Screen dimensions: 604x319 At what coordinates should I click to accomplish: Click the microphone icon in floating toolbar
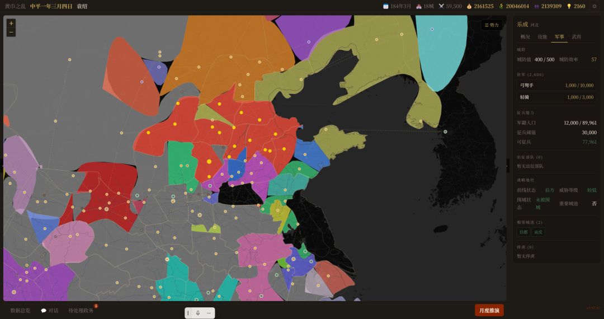198,313
